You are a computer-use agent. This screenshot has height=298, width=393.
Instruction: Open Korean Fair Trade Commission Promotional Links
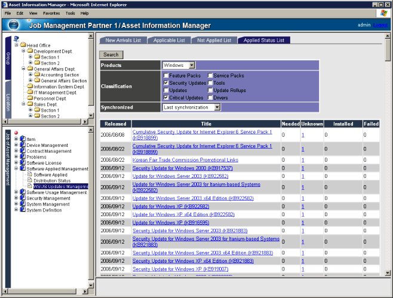[185, 160]
